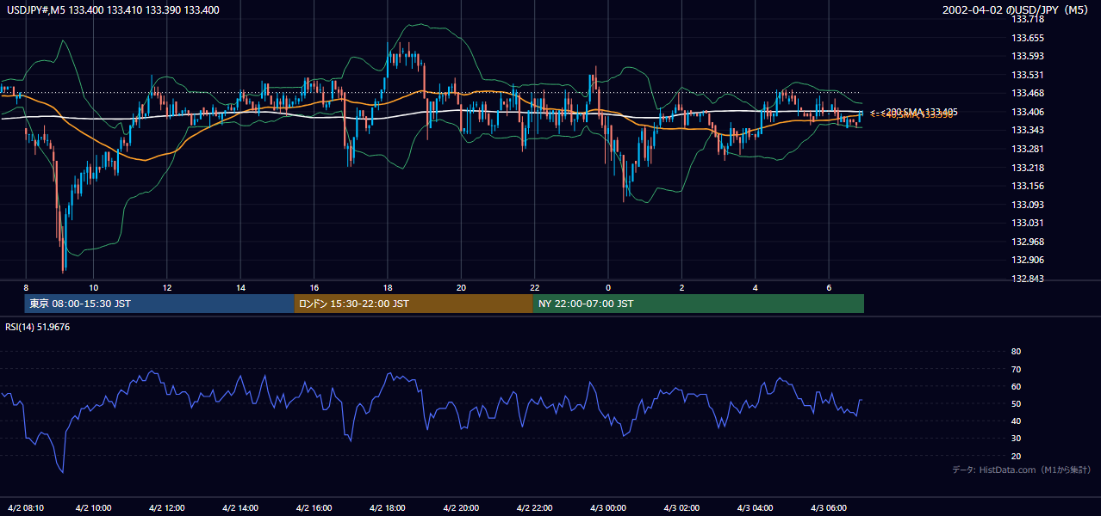1101x516 pixels.
Task: Click the chart title '2002-04-02 のUSD/JPY (M5)'
Action: click(x=1017, y=9)
